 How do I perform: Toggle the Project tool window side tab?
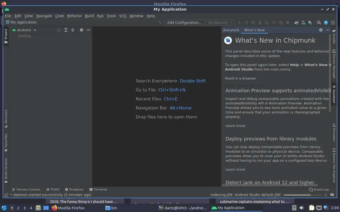tap(6, 36)
